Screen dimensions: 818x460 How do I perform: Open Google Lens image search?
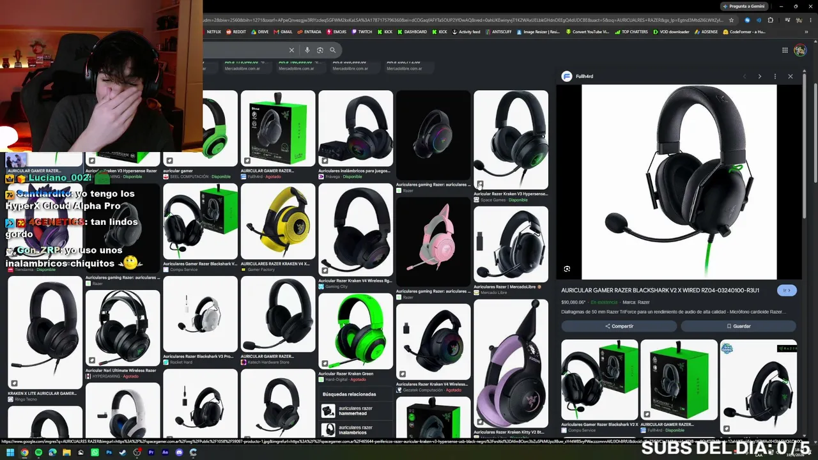point(320,50)
